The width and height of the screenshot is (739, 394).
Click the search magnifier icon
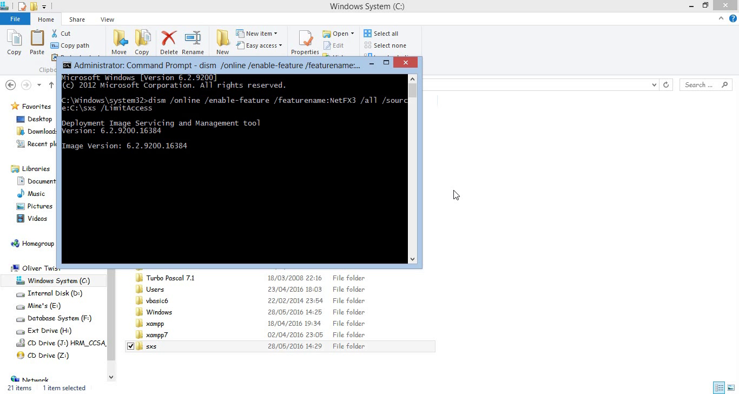click(725, 84)
